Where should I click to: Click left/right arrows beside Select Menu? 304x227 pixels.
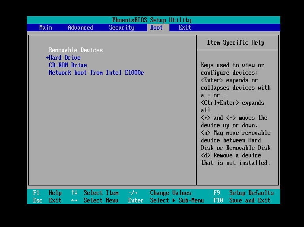[x=74, y=201]
